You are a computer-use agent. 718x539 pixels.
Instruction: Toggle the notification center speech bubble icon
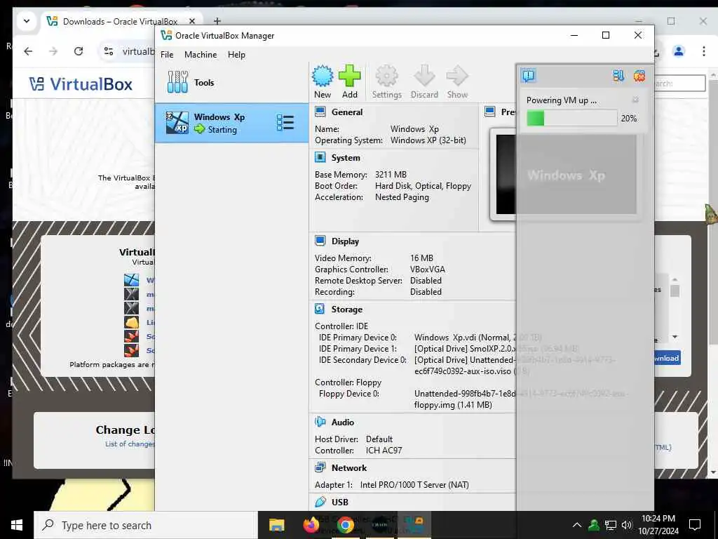[529, 76]
